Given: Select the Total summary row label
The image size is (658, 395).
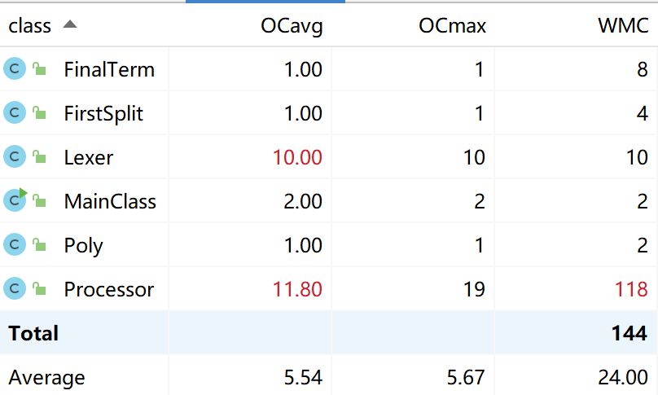Looking at the screenshot, I should point(33,333).
